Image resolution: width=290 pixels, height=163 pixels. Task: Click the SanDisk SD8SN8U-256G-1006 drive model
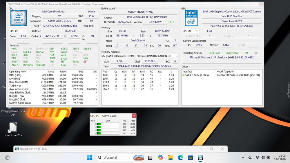coord(238,75)
